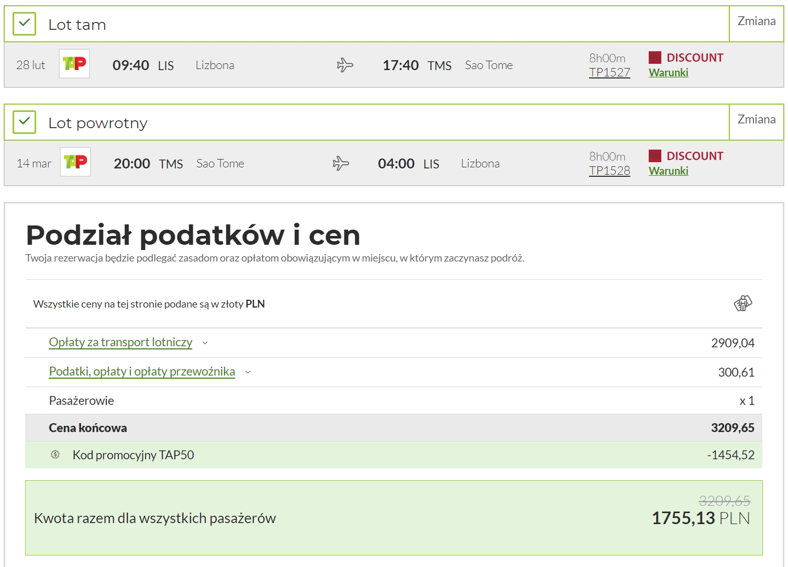Click the 14 mar date

(34, 163)
